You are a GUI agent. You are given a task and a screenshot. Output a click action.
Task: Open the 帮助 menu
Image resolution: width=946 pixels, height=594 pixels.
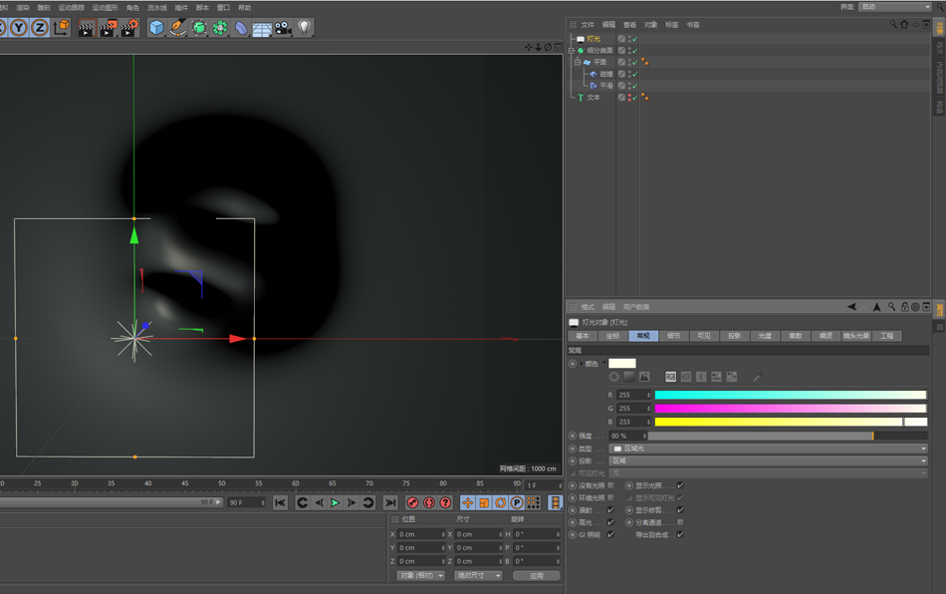[244, 8]
